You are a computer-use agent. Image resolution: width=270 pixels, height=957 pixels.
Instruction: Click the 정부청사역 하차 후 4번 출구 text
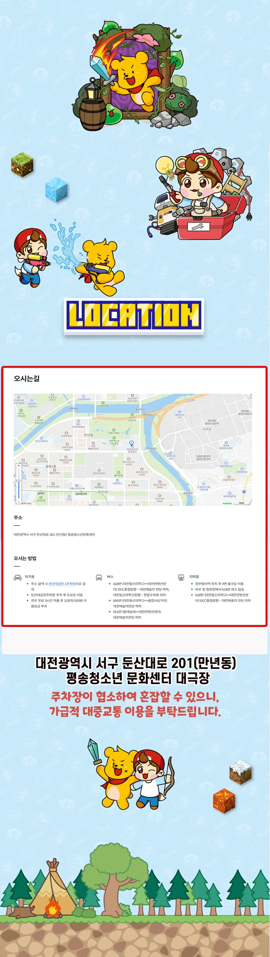coord(219,584)
